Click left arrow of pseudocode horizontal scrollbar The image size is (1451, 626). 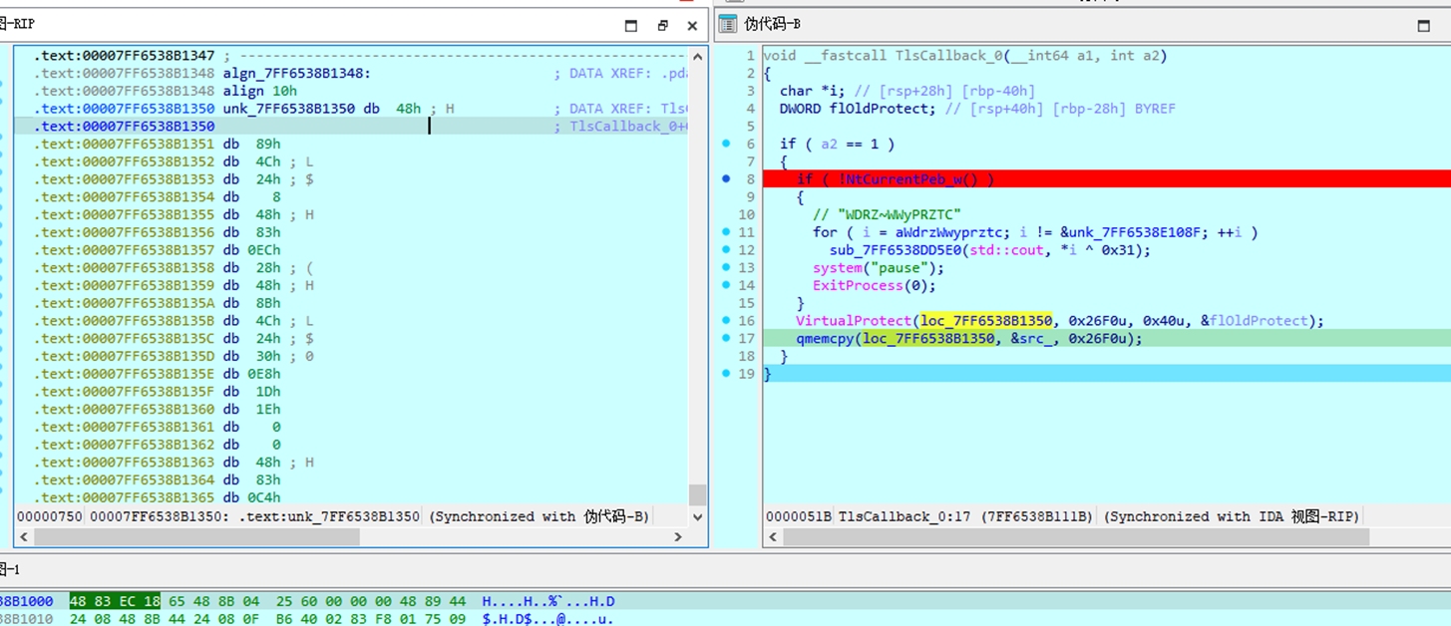tap(773, 537)
